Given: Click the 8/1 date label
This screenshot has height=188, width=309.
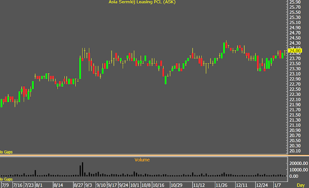Looking at the screenshot, I should coord(39,185).
